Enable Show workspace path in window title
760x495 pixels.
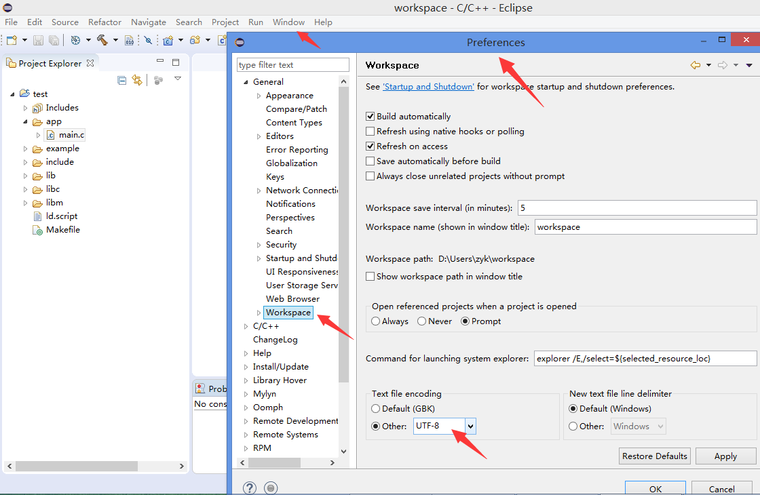click(x=370, y=277)
